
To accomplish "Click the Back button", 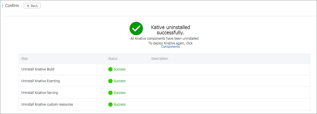I will [32, 6].
